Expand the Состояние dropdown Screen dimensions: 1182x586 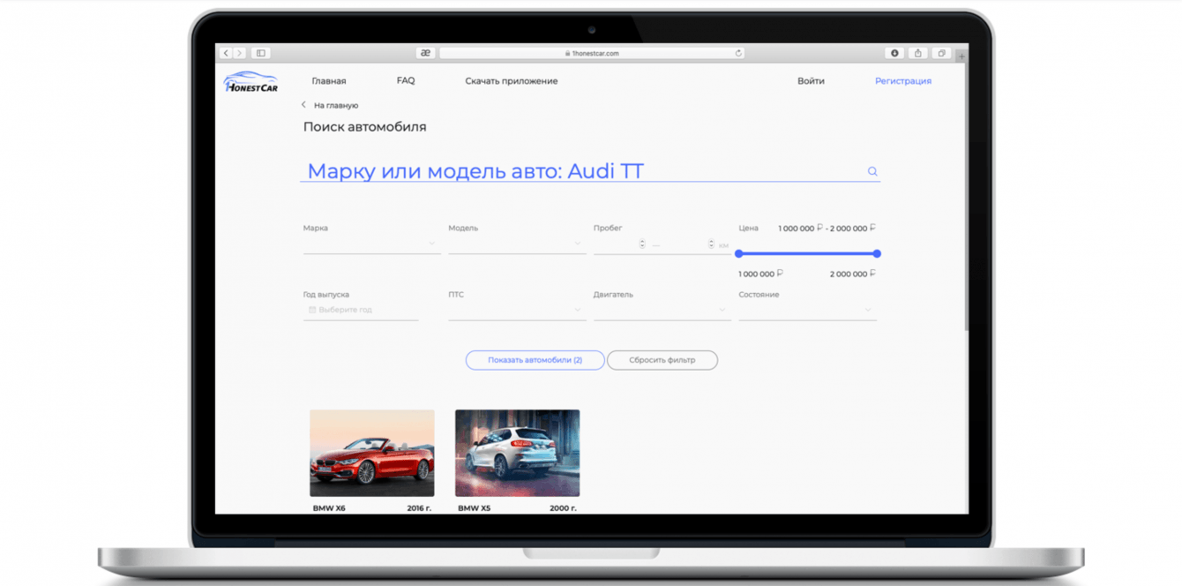point(807,310)
